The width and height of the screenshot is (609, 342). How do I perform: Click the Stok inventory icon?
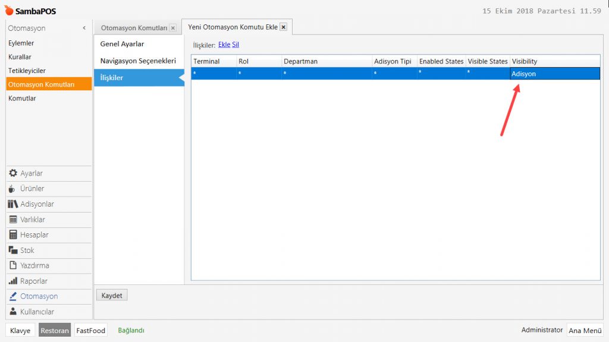click(x=13, y=251)
